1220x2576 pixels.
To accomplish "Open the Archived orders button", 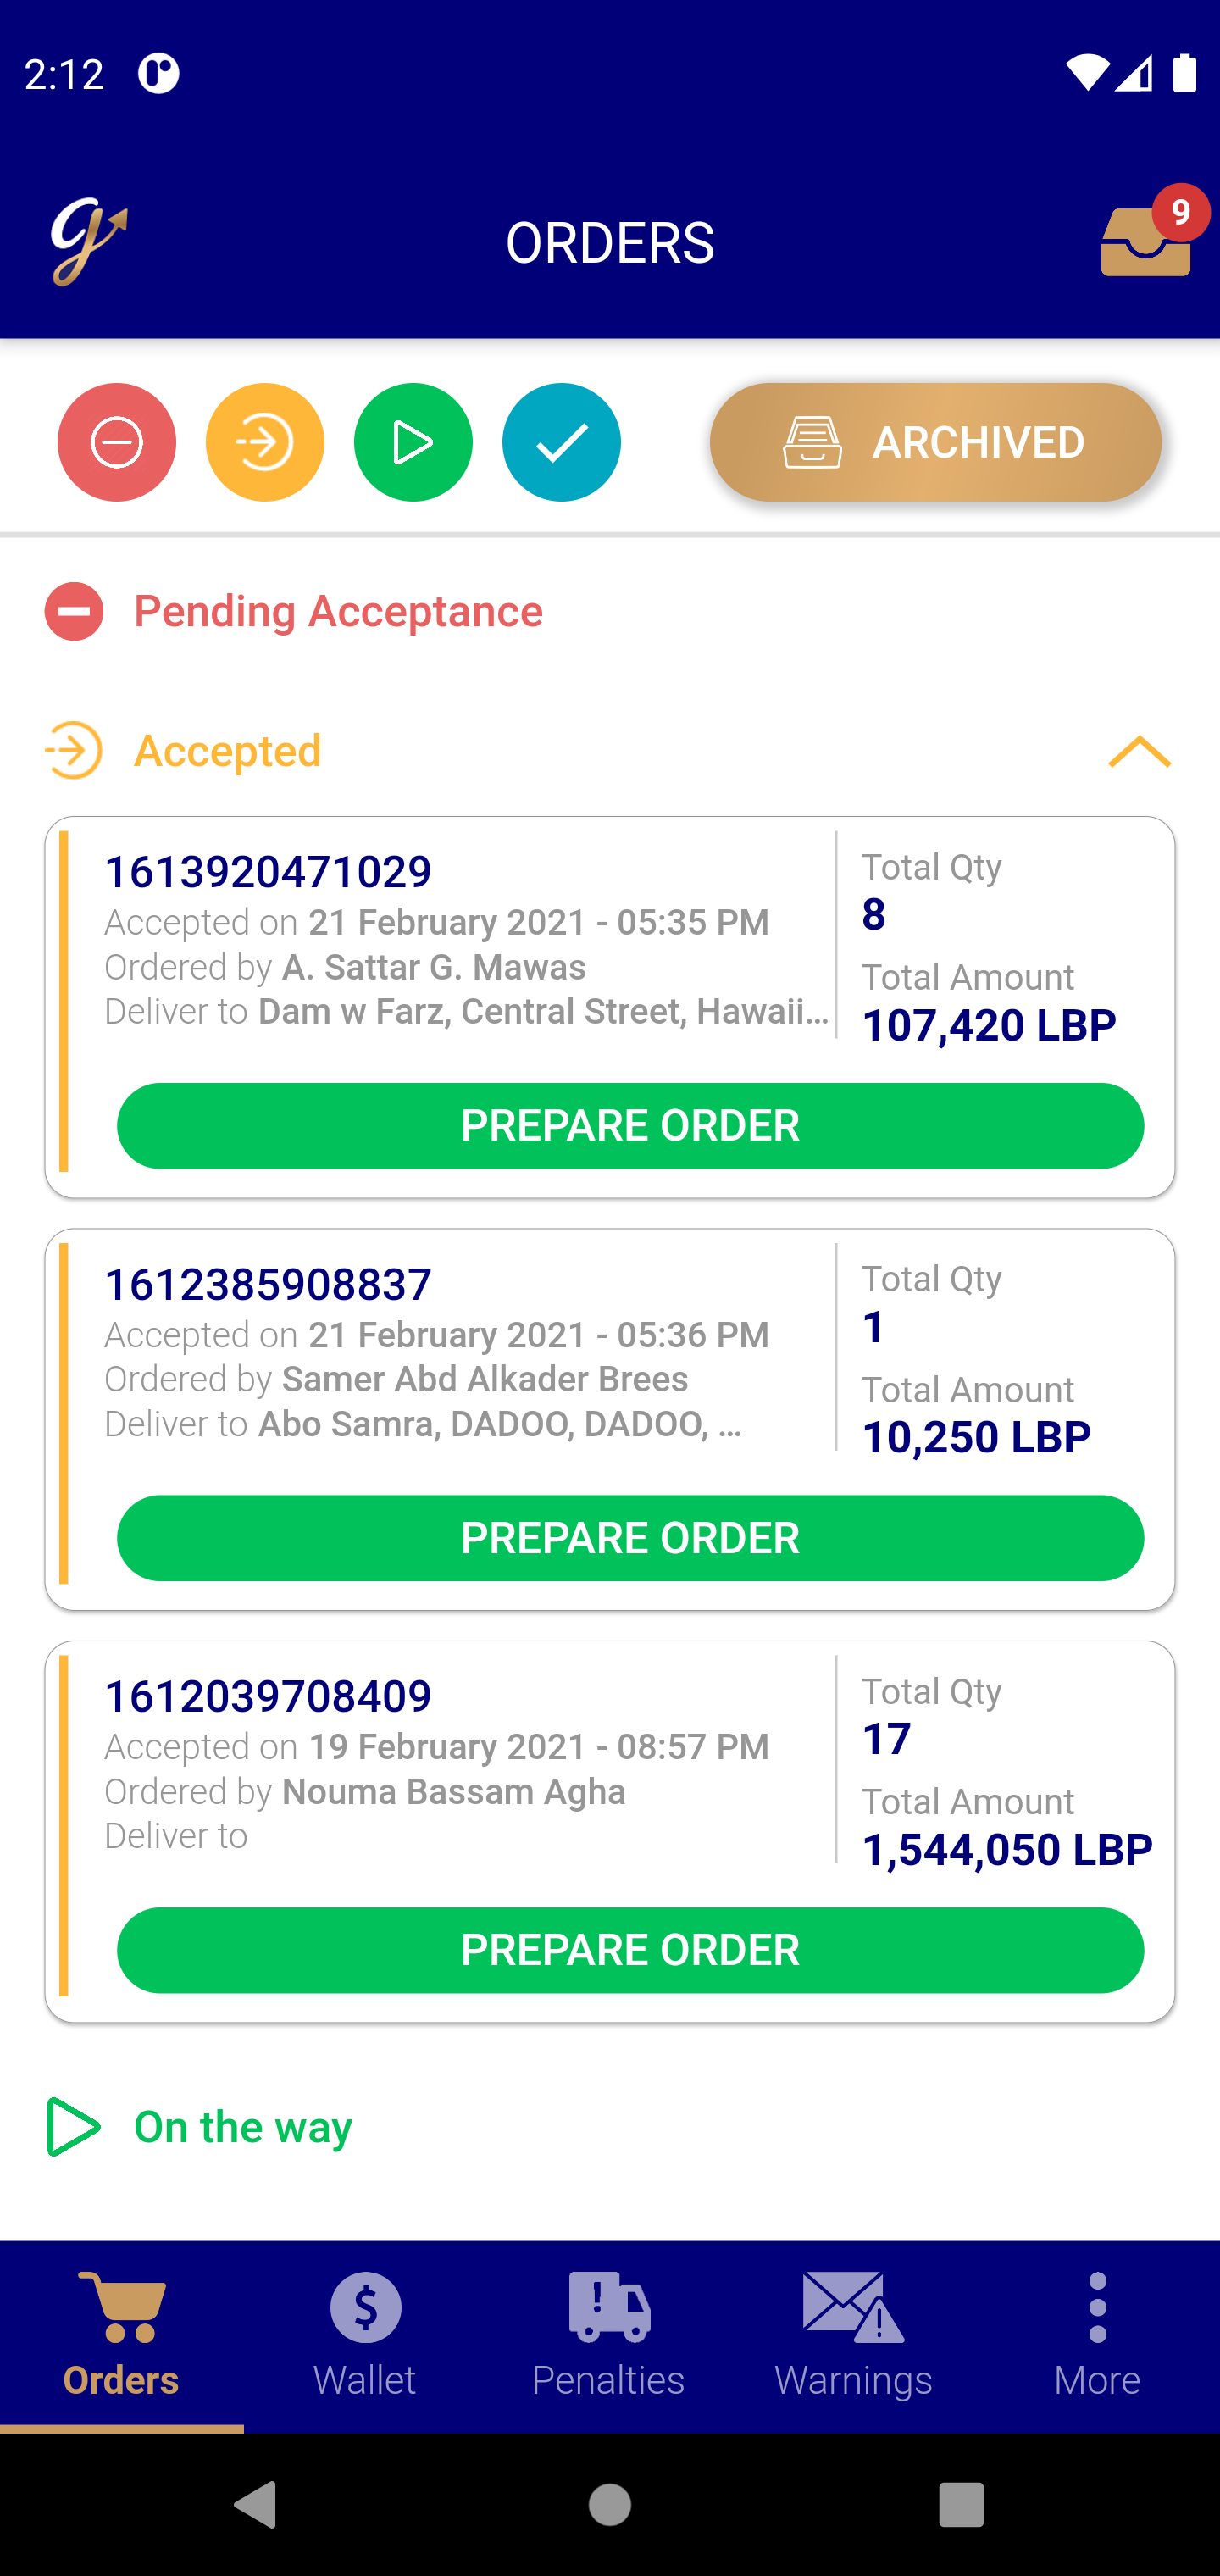I will point(936,442).
